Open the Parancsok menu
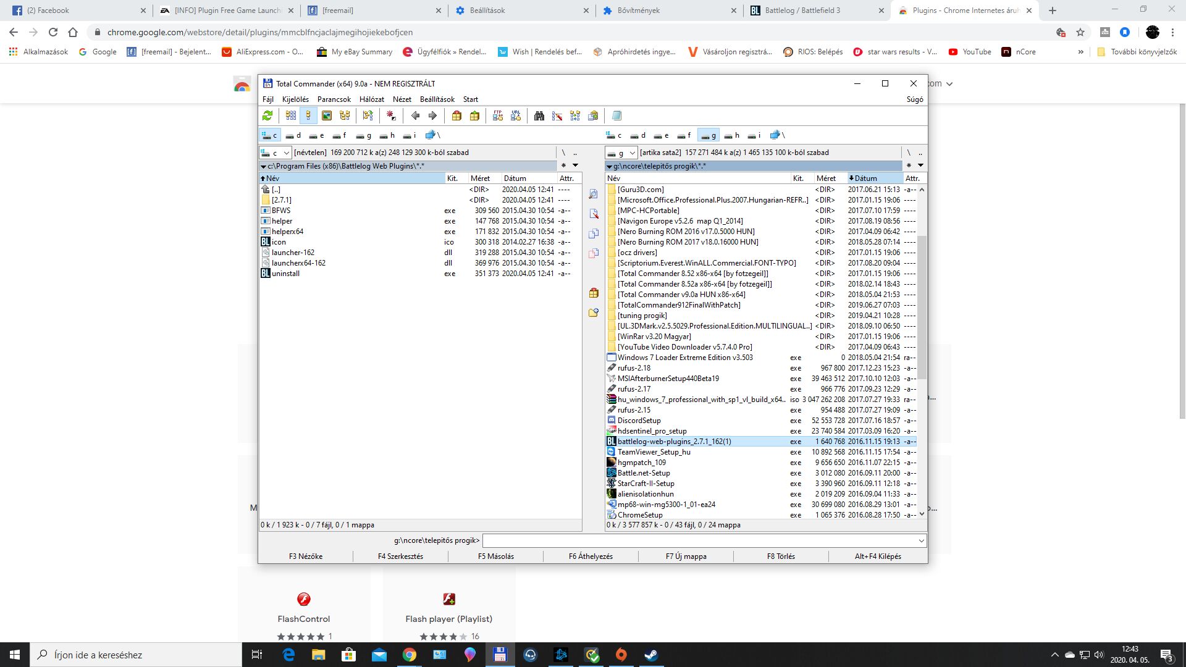This screenshot has height=667, width=1186. [334, 99]
